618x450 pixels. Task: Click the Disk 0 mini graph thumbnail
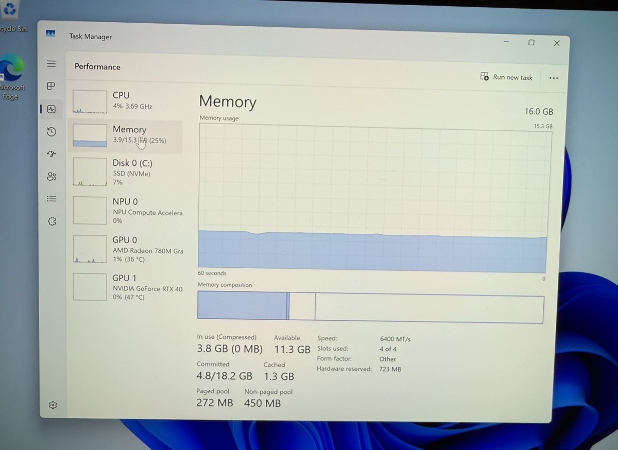(90, 171)
